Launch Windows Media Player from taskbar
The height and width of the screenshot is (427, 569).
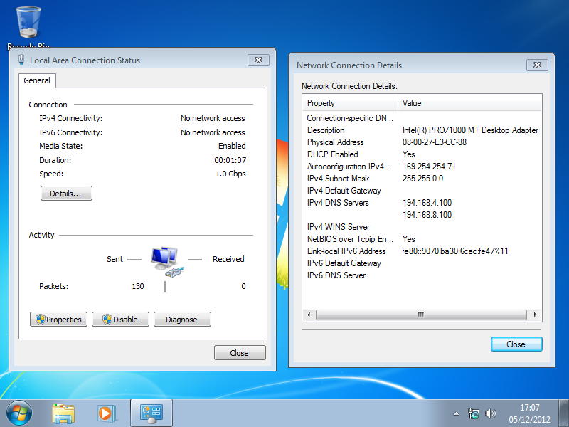click(106, 413)
